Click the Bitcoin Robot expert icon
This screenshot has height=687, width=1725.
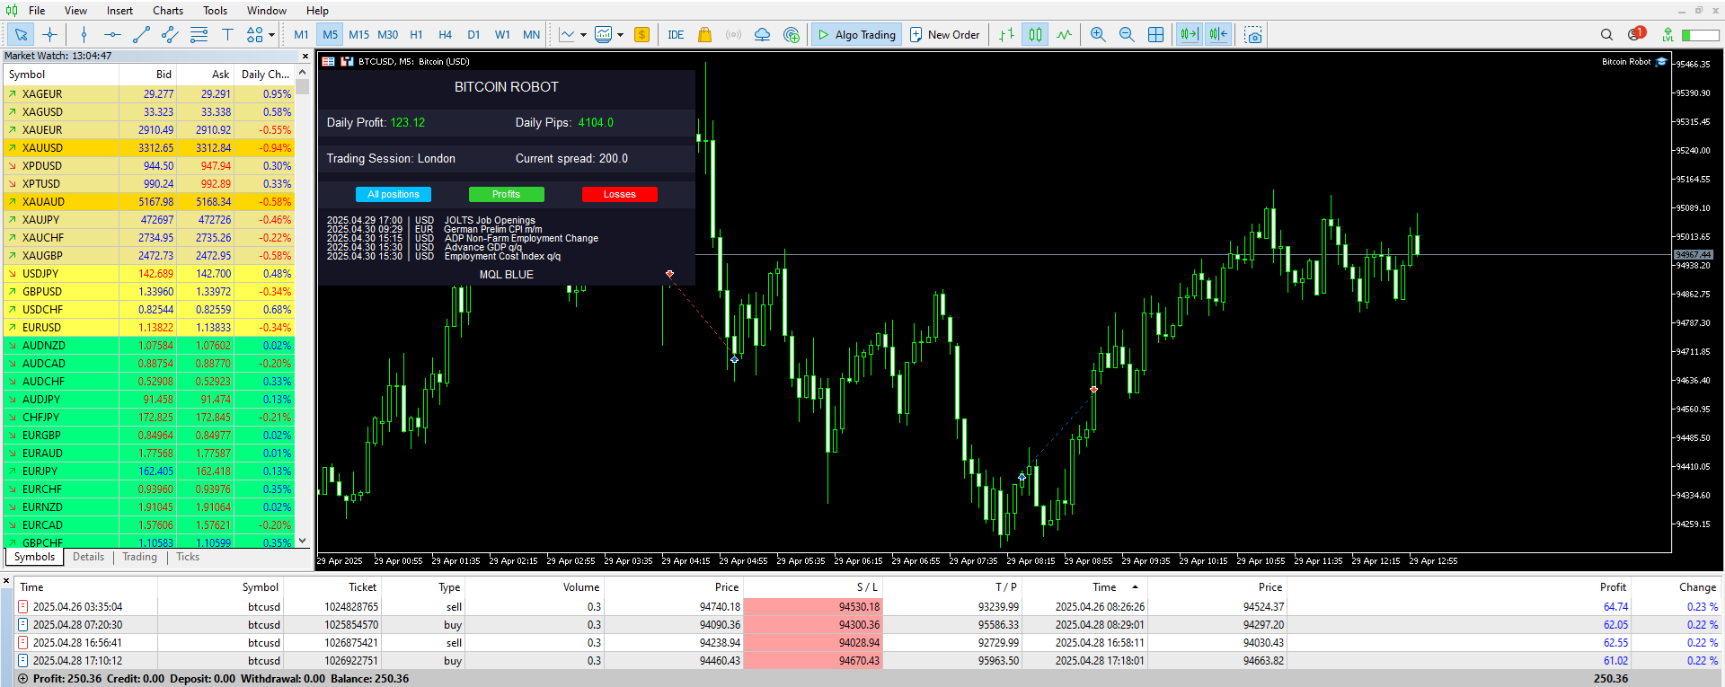coord(1661,62)
